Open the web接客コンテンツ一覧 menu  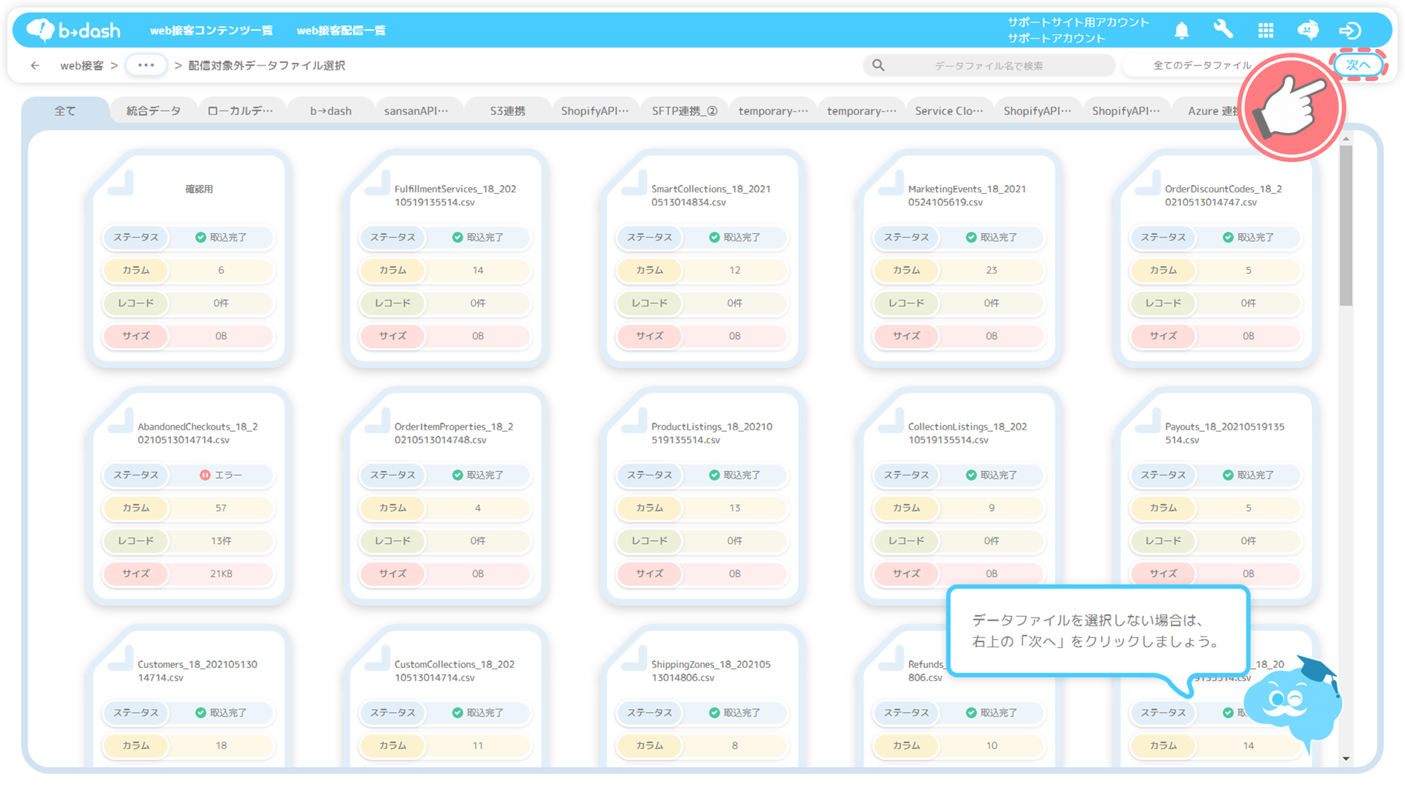(211, 30)
